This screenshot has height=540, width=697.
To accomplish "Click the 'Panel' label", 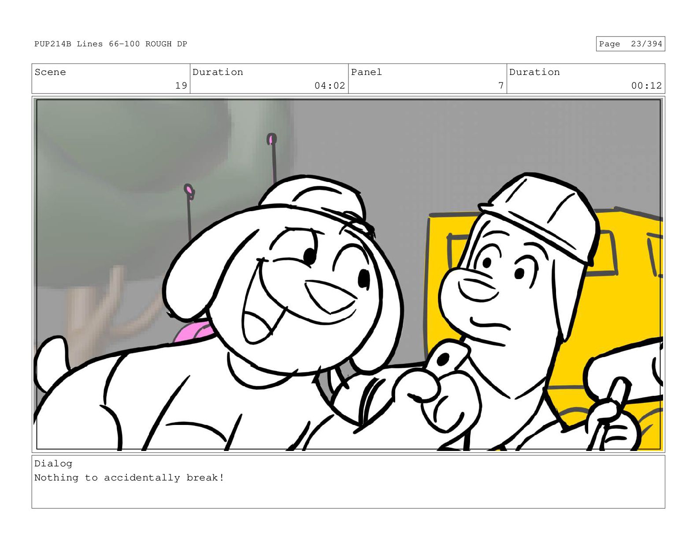I will 367,72.
